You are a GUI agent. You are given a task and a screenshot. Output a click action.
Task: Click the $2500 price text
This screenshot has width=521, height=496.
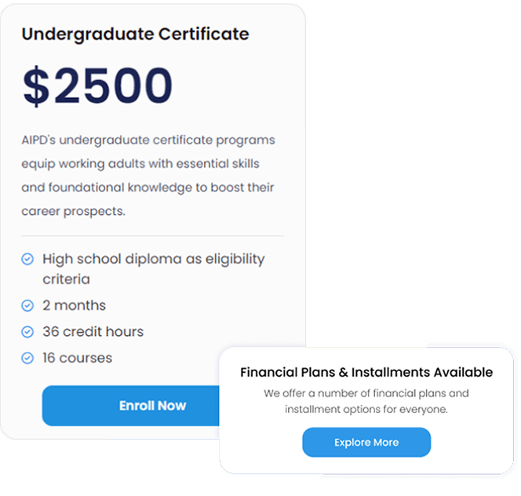(97, 86)
